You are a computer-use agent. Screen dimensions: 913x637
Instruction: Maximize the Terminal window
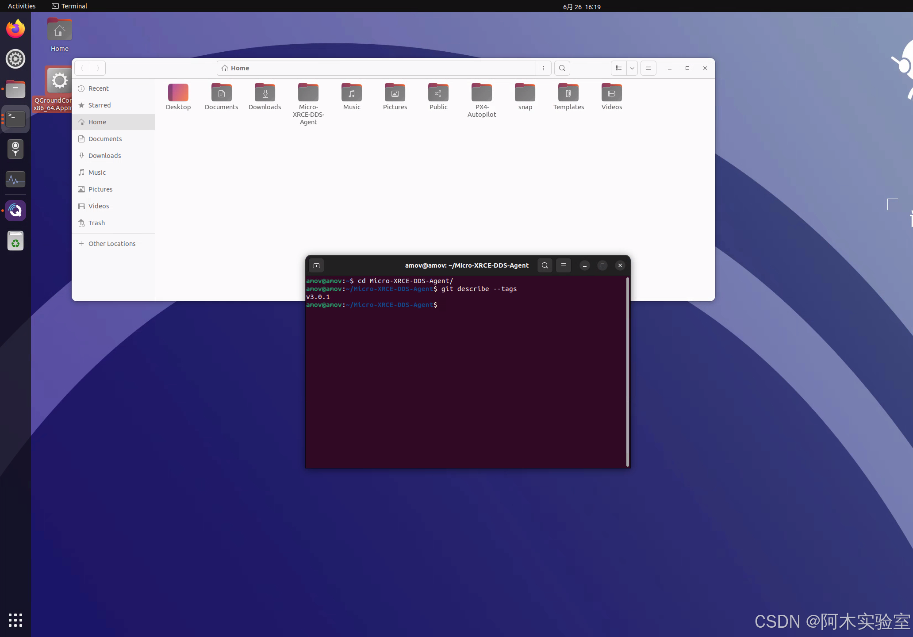(602, 265)
